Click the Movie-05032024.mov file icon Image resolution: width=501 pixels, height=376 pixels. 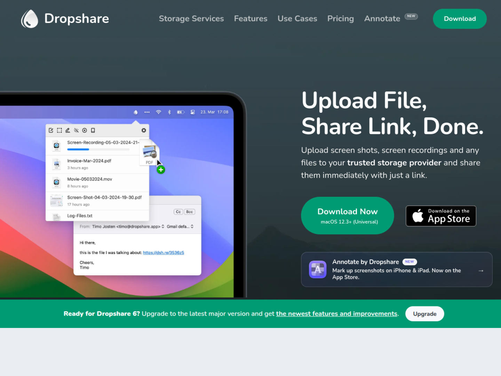coord(56,182)
